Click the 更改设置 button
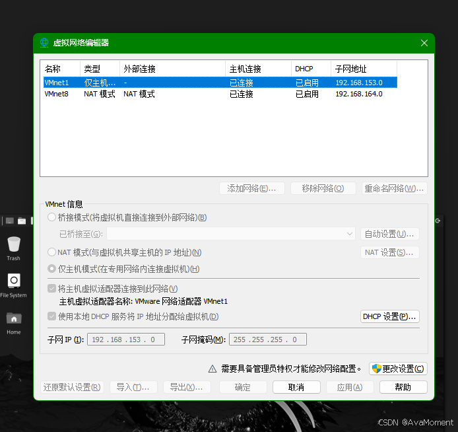The image size is (458, 432). click(398, 369)
